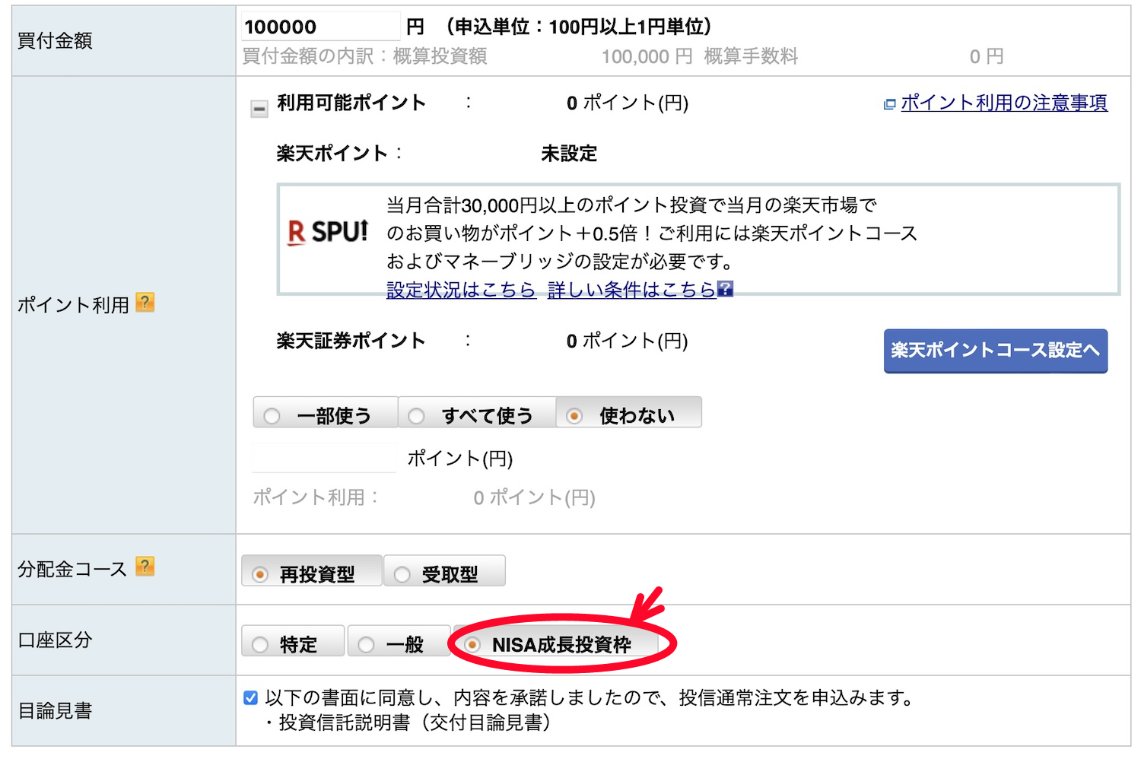Click the help icon next to ポイント利用
1141x759 pixels.
145,303
